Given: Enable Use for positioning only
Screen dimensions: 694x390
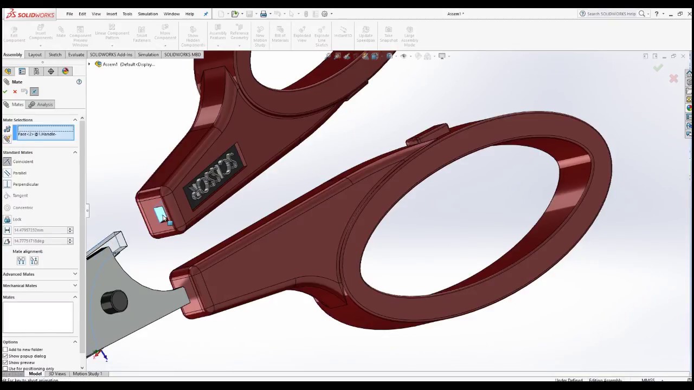Looking at the screenshot, I should point(5,369).
